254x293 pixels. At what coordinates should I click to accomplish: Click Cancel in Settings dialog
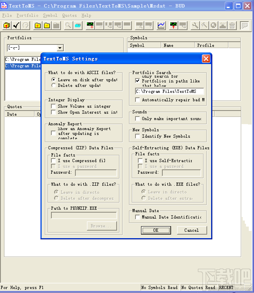coord(192,230)
